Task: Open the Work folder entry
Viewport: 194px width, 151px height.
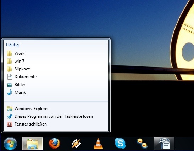Action: coord(56,53)
